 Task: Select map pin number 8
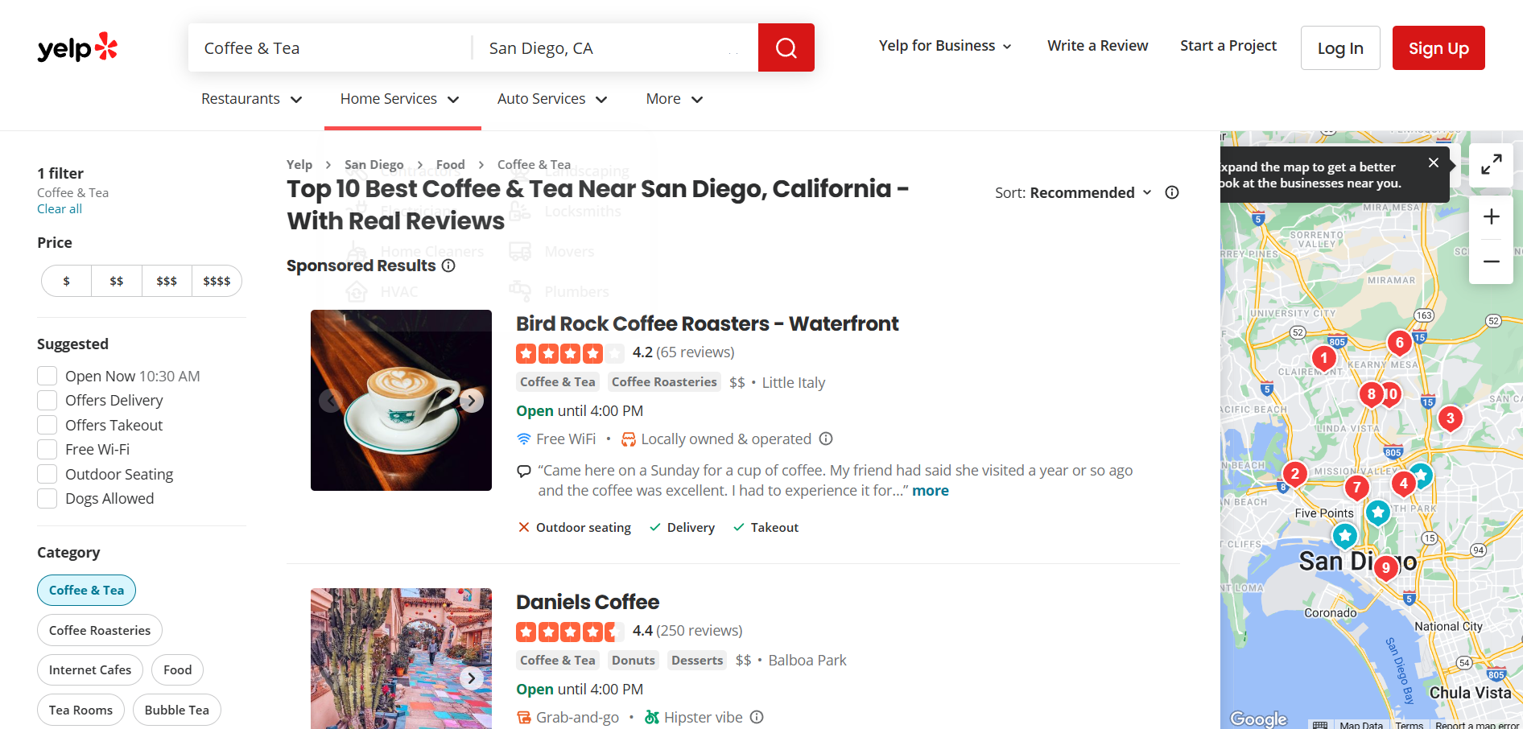pyautogui.click(x=1370, y=394)
